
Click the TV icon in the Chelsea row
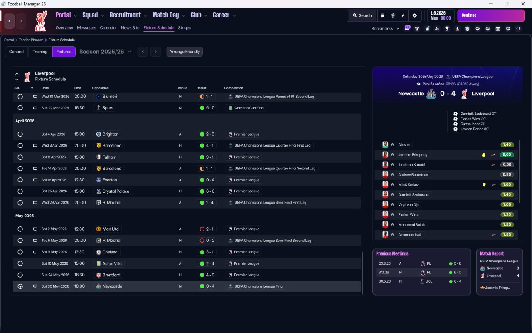point(35,252)
